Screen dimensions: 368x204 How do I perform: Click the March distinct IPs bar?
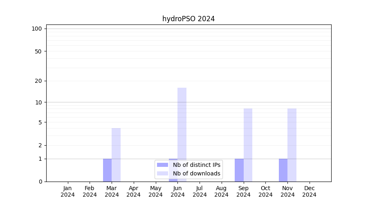coord(107,170)
